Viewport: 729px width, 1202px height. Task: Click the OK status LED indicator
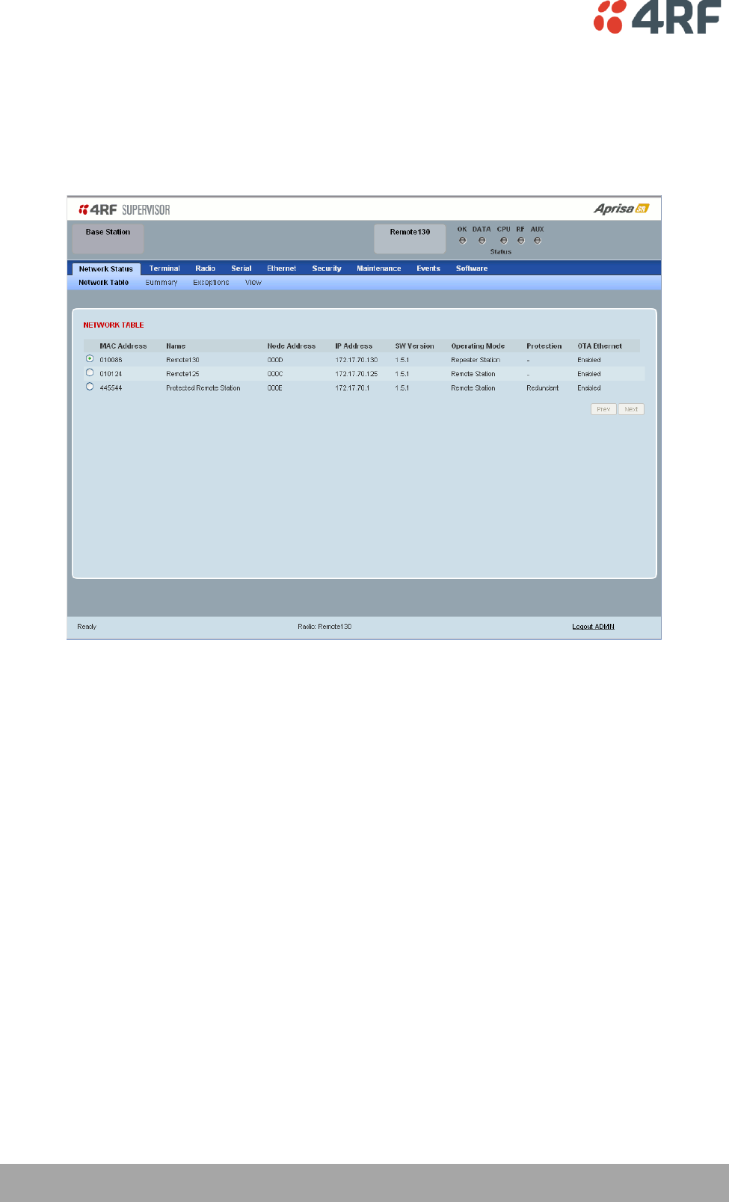click(462, 241)
